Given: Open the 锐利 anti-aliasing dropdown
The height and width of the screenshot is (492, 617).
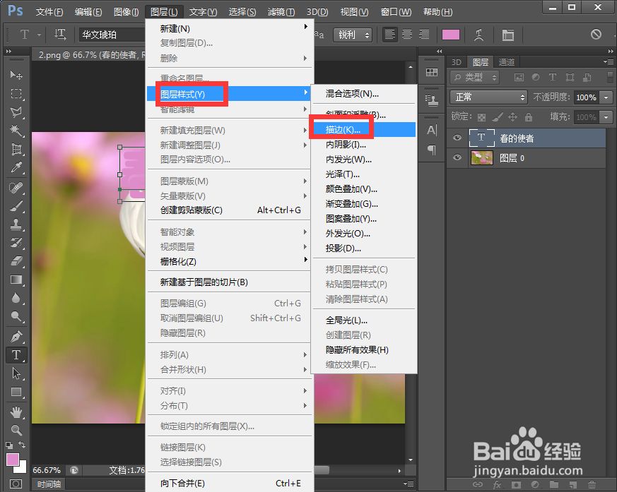Looking at the screenshot, I should tap(352, 34).
